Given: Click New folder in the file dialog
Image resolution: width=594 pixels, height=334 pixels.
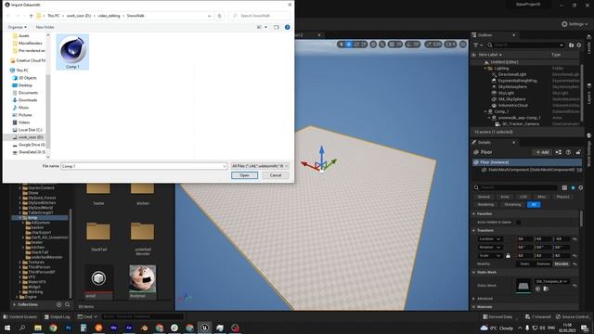Looking at the screenshot, I should pyautogui.click(x=45, y=27).
